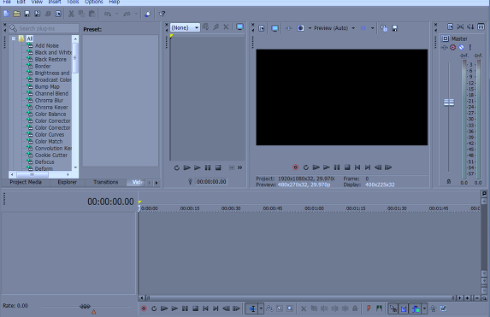Toggle Auto Ripple button

tap(416, 308)
